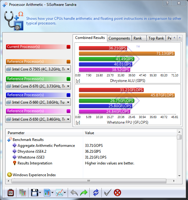Click the line graph toolbar icon
This screenshot has height=200, width=188.
[x=59, y=193]
